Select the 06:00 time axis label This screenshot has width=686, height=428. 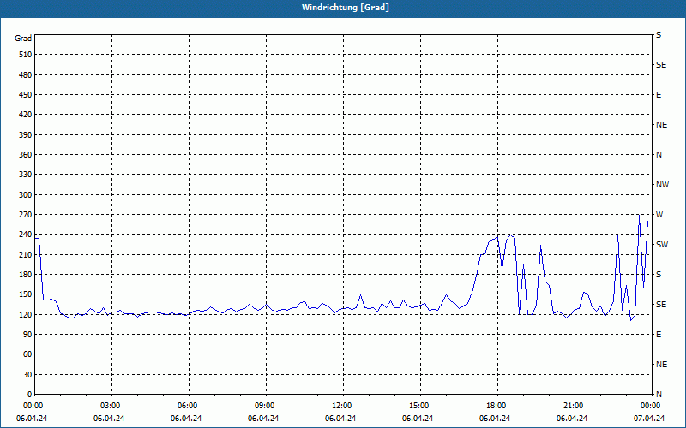click(189, 406)
